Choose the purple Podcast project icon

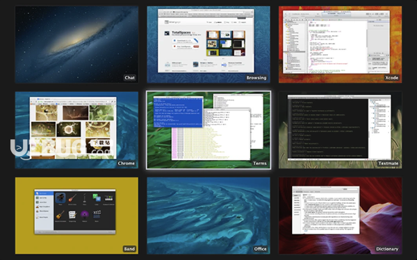point(84,215)
